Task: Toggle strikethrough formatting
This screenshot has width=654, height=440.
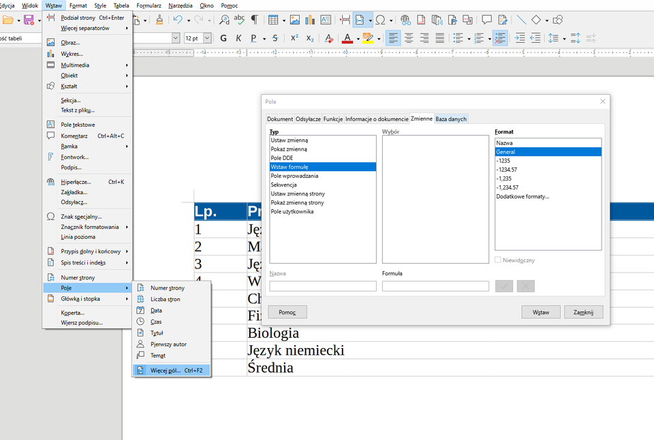Action: tap(275, 38)
